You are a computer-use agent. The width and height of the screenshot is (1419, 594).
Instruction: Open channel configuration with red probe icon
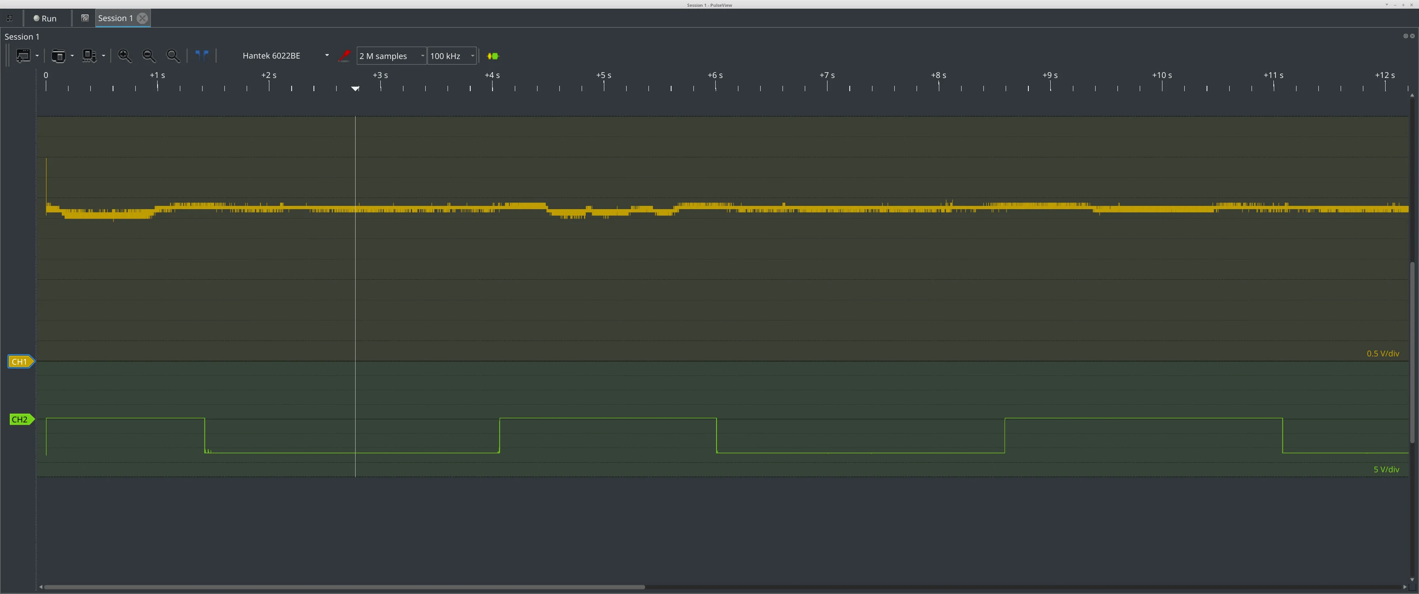[344, 56]
